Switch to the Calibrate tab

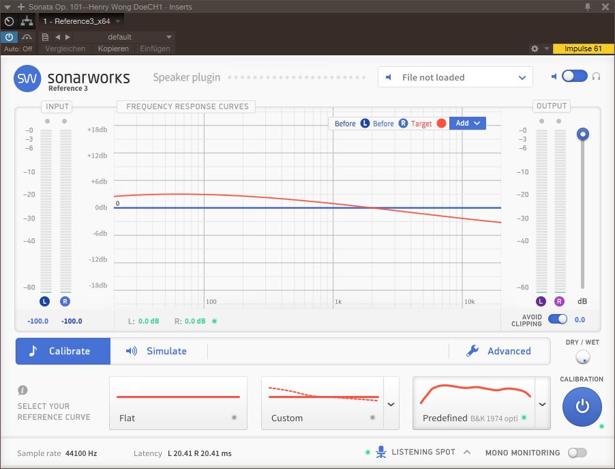pyautogui.click(x=63, y=351)
